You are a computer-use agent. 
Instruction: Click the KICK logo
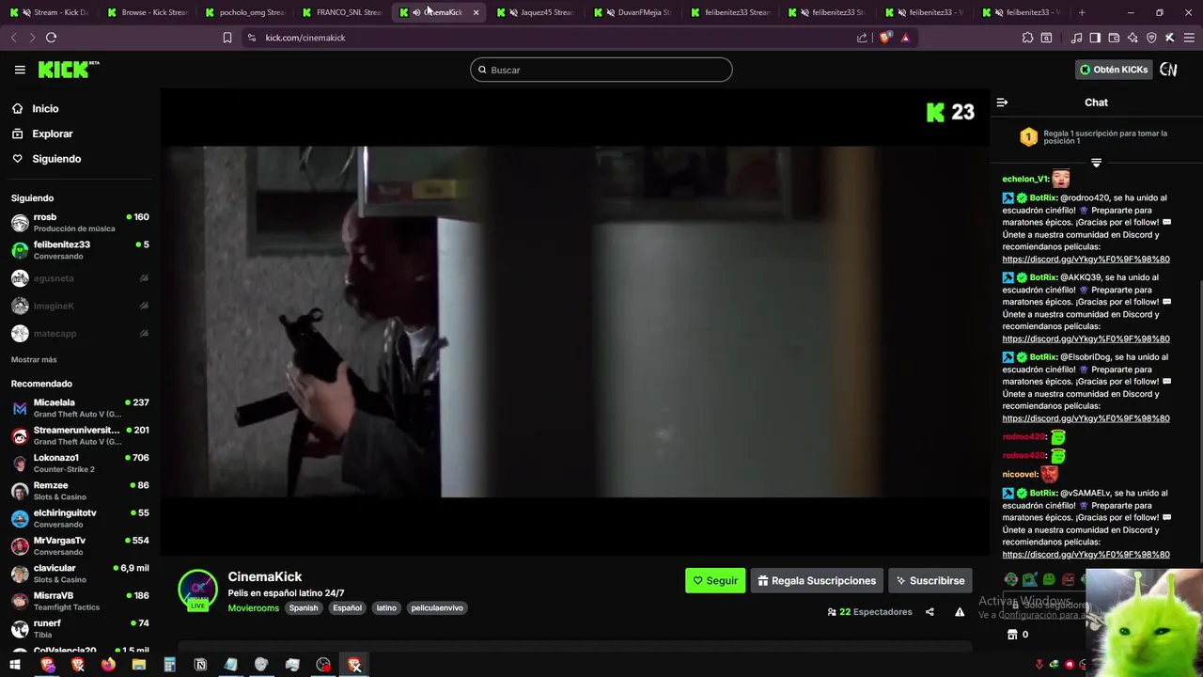coord(68,70)
